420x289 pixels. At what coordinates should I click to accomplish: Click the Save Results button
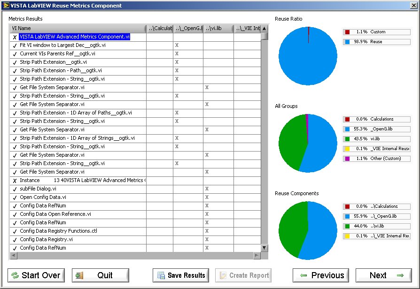click(x=181, y=275)
